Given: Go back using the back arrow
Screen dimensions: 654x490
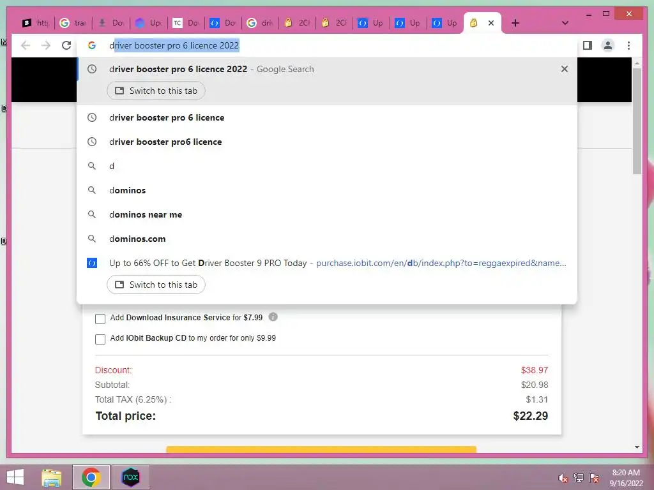Looking at the screenshot, I should (26, 45).
